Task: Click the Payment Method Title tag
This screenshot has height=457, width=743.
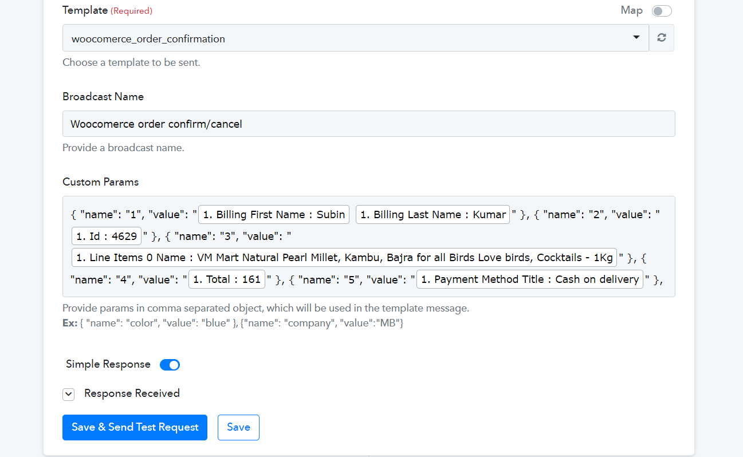Action: tap(530, 279)
